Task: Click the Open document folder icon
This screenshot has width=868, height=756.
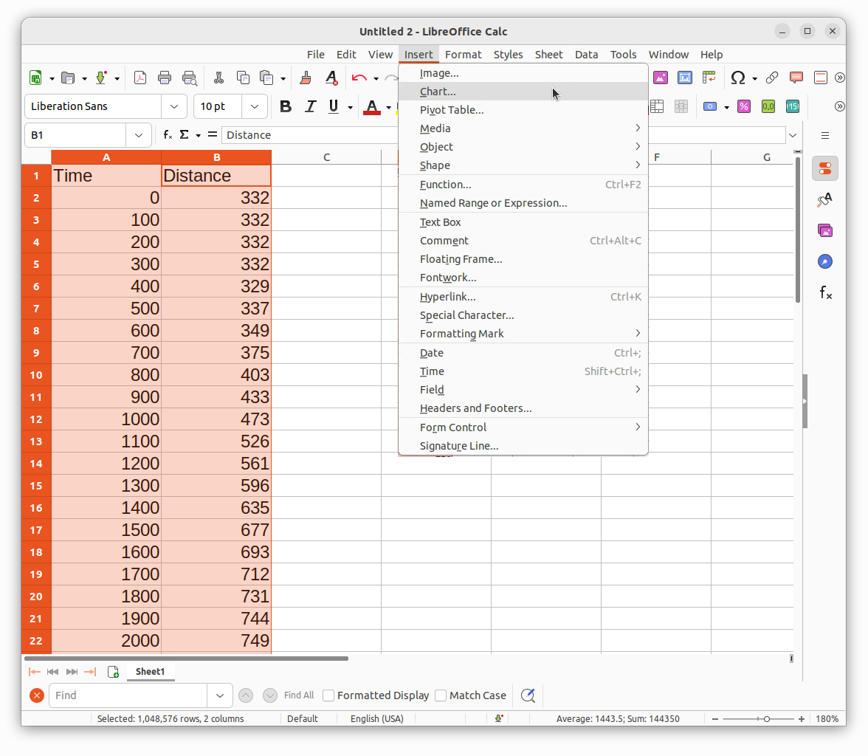Action: click(x=68, y=78)
